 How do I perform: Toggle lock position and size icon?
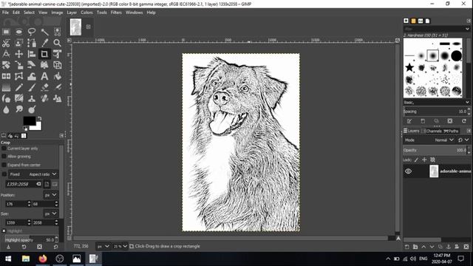click(x=424, y=160)
